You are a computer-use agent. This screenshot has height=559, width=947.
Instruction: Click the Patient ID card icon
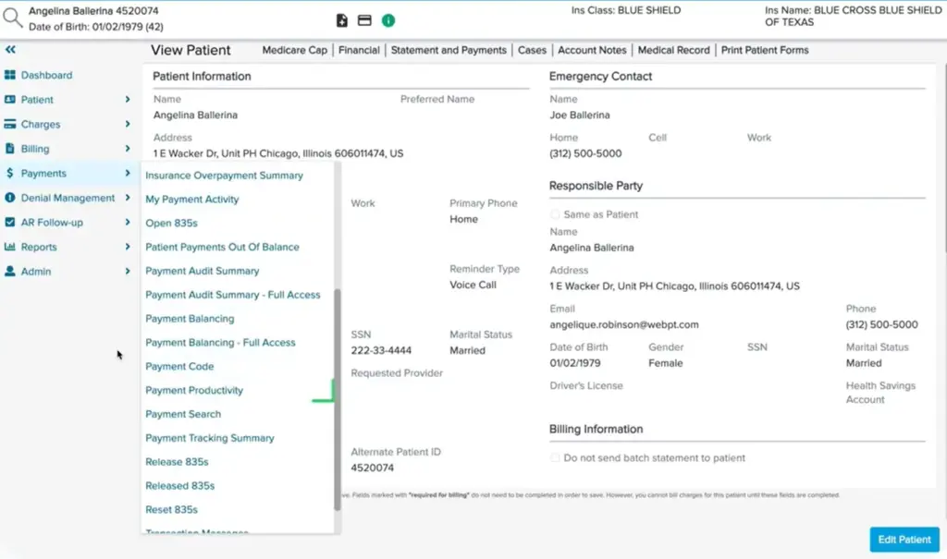point(9,100)
